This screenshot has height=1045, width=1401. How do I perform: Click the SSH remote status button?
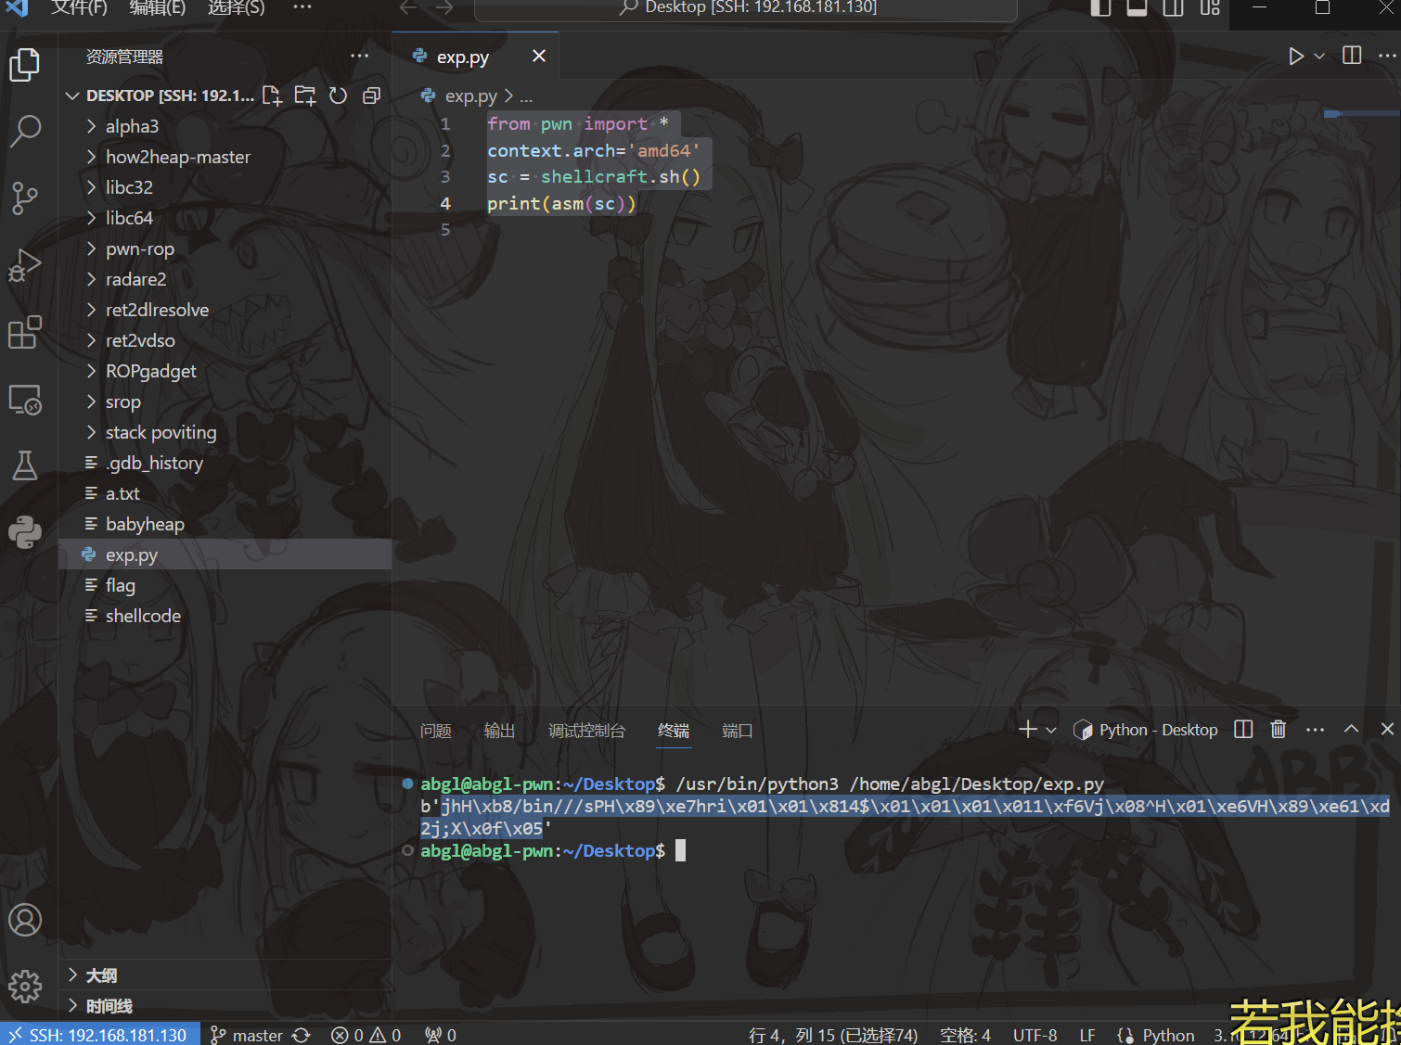coord(99,1035)
